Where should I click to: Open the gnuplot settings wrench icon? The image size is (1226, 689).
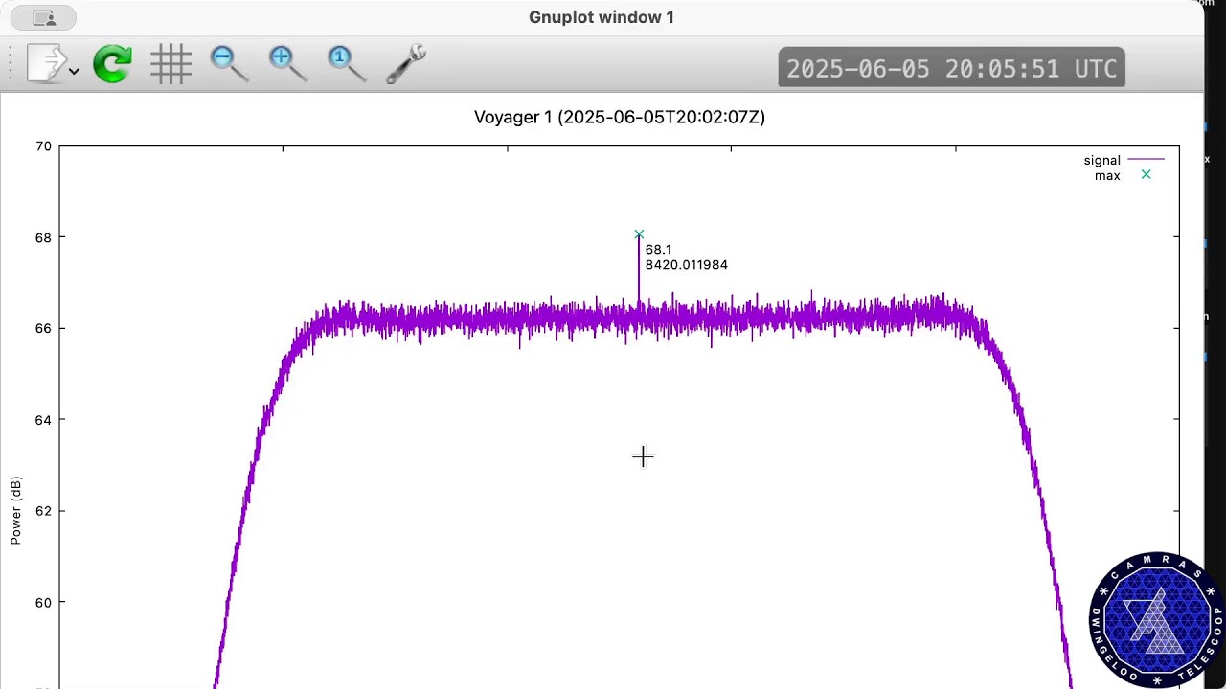coord(405,64)
